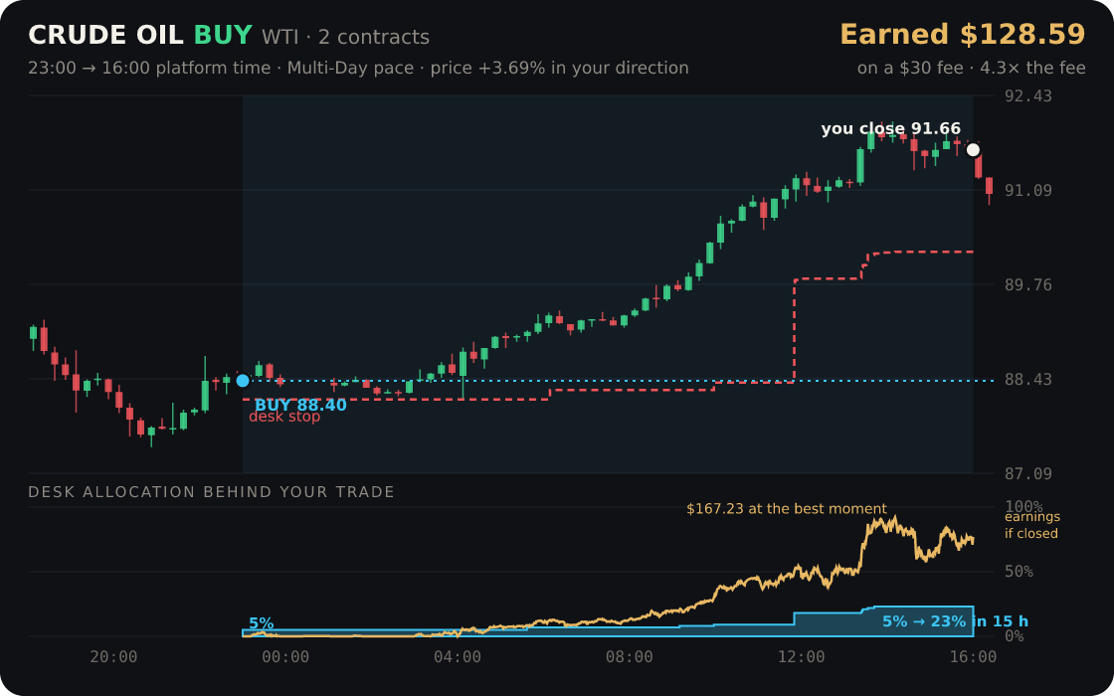Click the "5% → 23% in 15 h" label
Image resolution: width=1114 pixels, height=696 pixels.
[x=955, y=622]
